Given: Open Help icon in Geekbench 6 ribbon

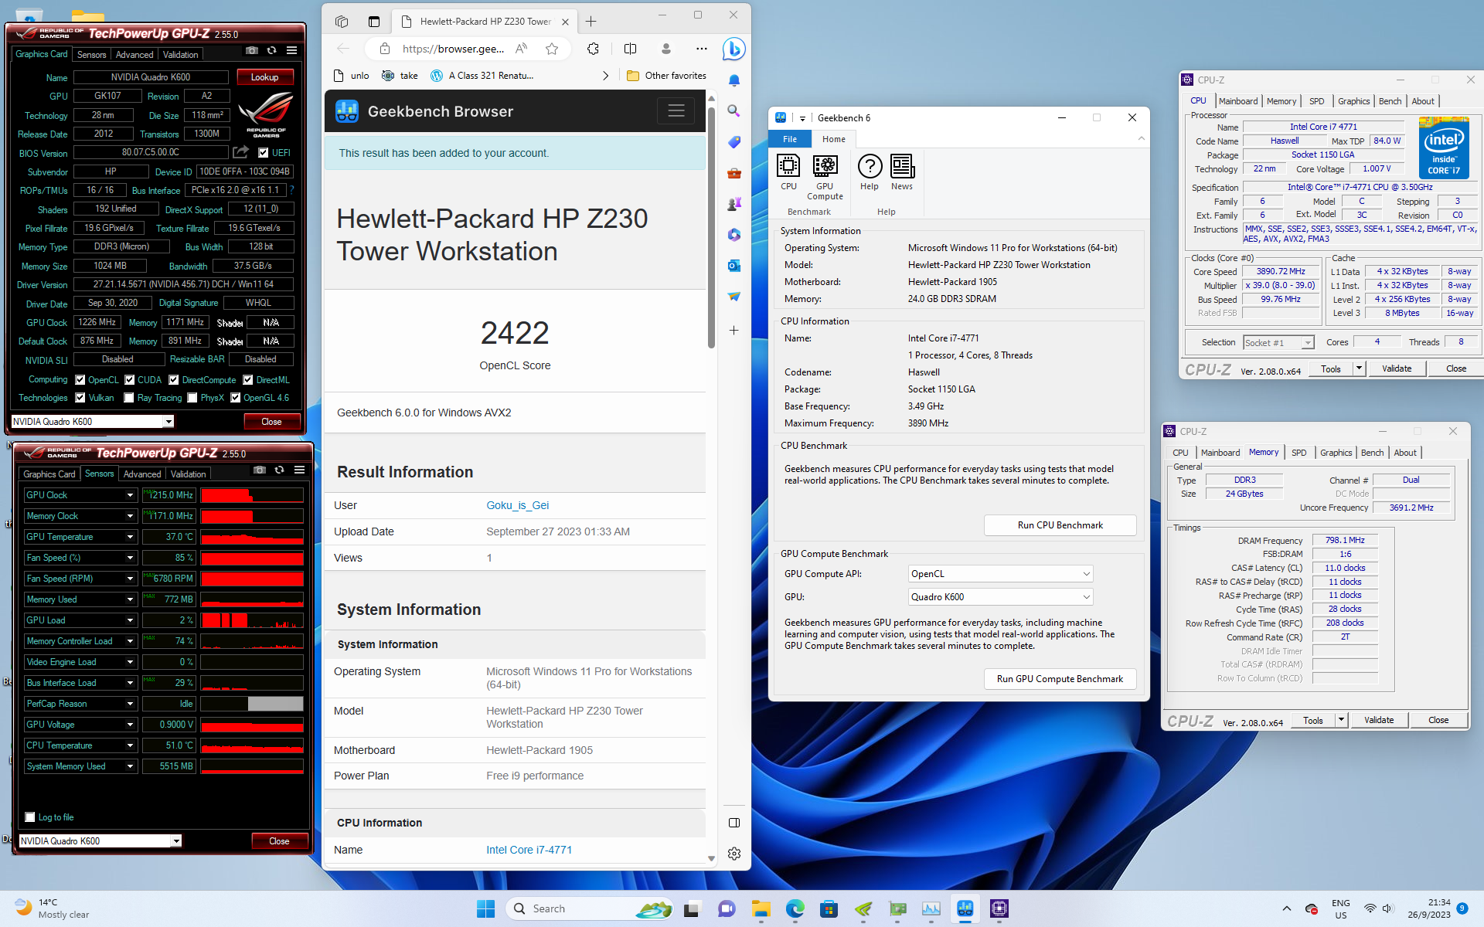Looking at the screenshot, I should [870, 172].
